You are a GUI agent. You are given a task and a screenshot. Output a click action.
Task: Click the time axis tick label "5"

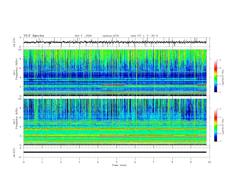(x=117, y=162)
